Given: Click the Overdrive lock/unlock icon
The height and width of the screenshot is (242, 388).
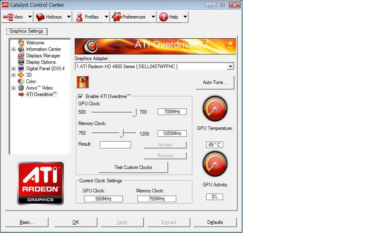Looking at the screenshot, I should click(x=82, y=82).
